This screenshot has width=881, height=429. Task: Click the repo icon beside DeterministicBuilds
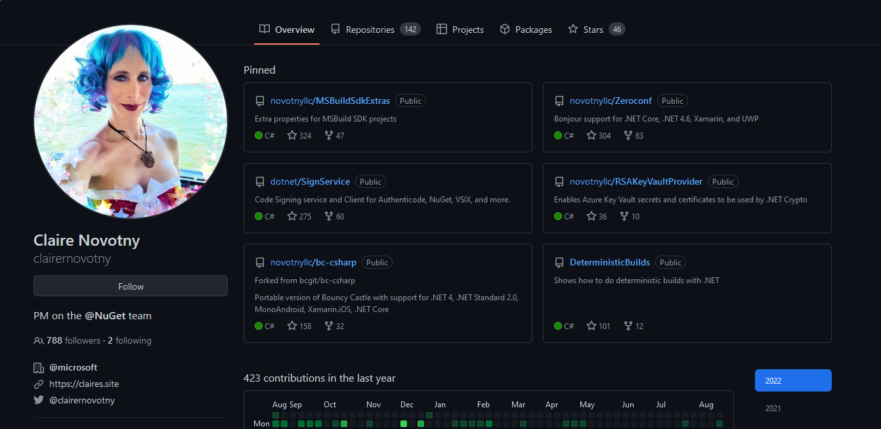pos(559,263)
